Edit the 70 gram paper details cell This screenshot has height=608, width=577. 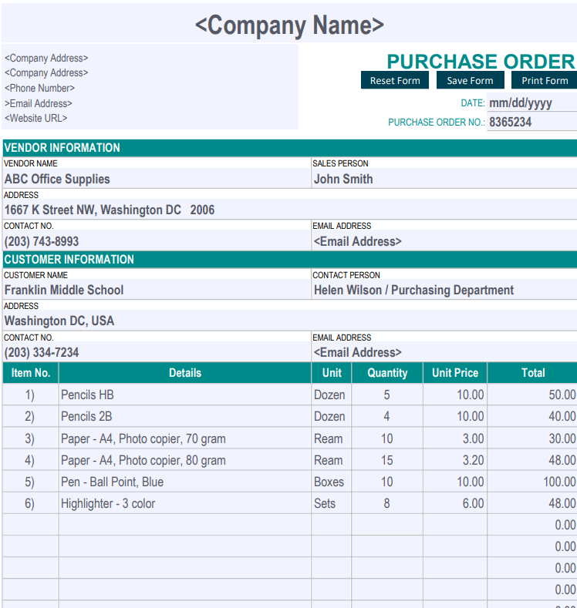click(x=185, y=438)
